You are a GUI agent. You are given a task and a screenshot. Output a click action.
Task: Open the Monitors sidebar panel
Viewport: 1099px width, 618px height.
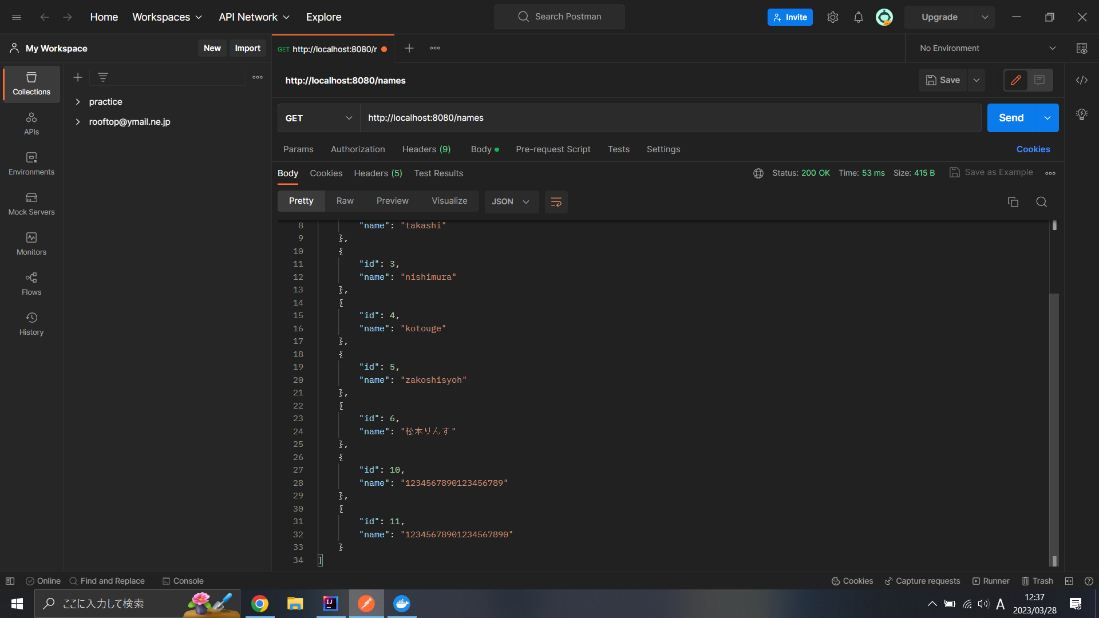[31, 244]
